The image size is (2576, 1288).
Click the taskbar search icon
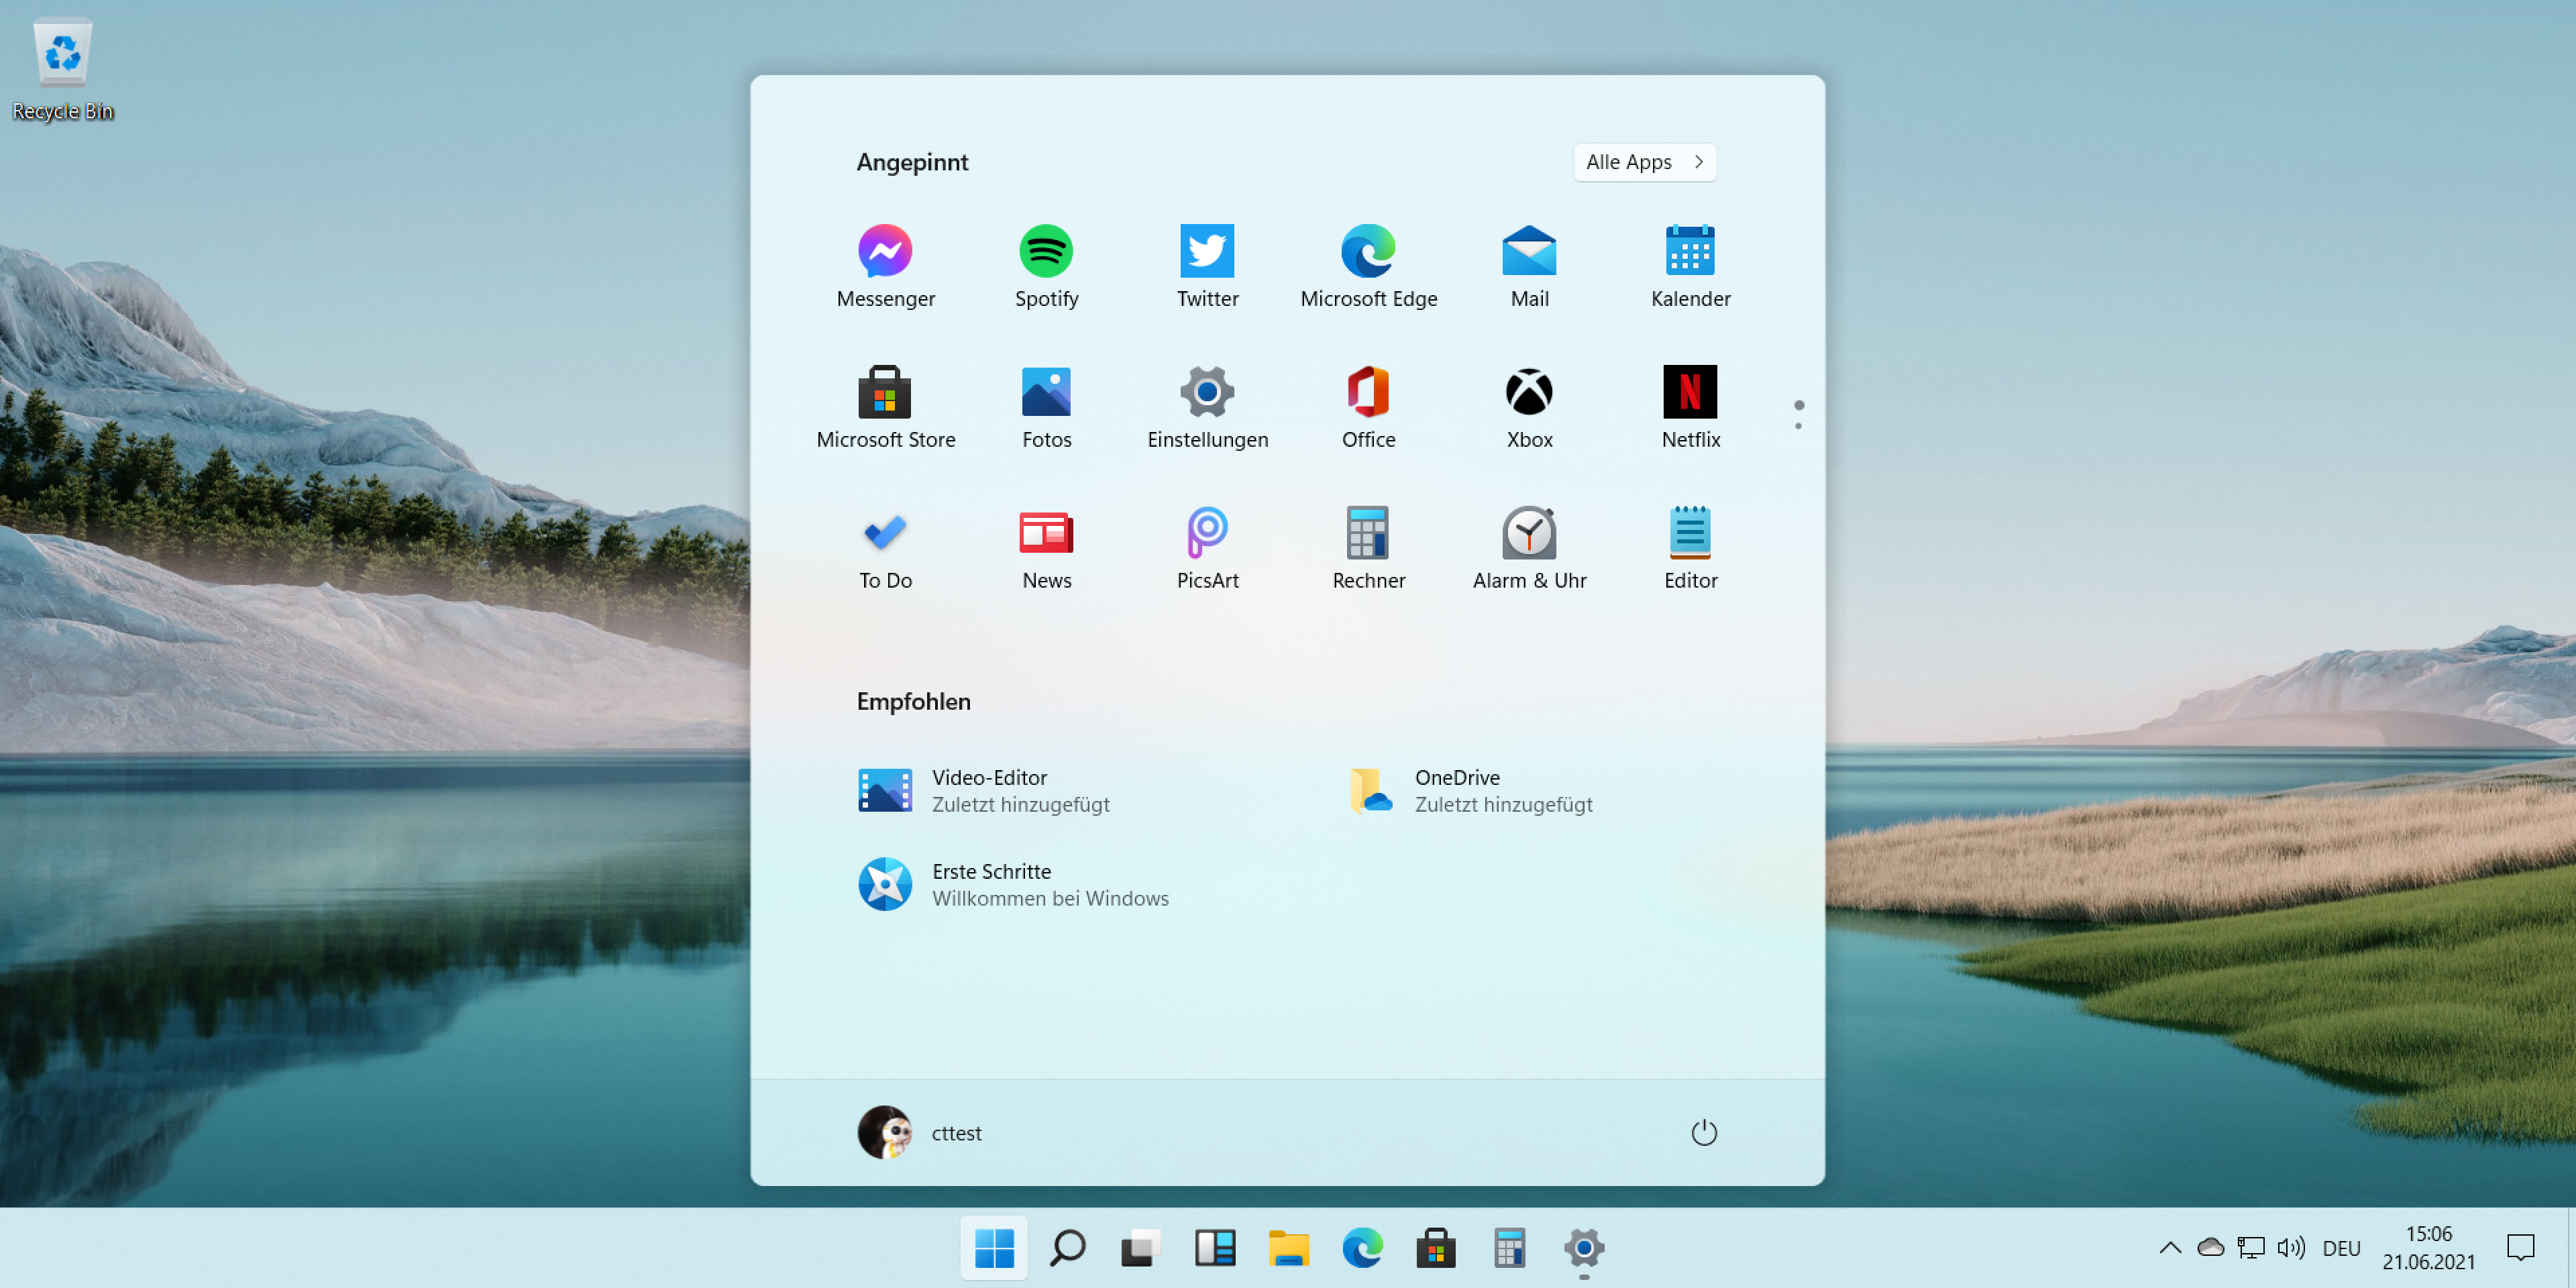coord(1067,1248)
